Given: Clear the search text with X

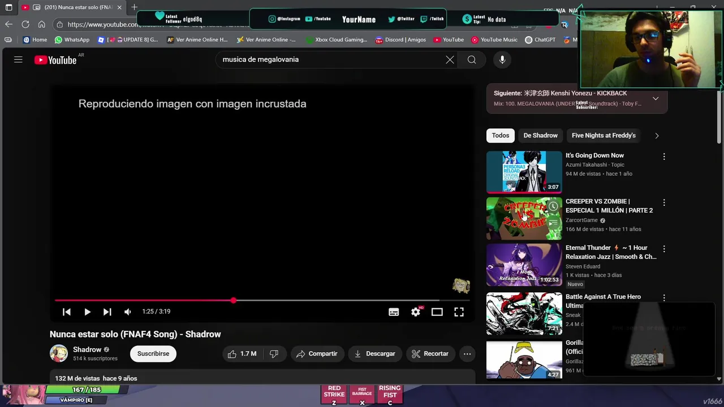Looking at the screenshot, I should pyautogui.click(x=450, y=59).
